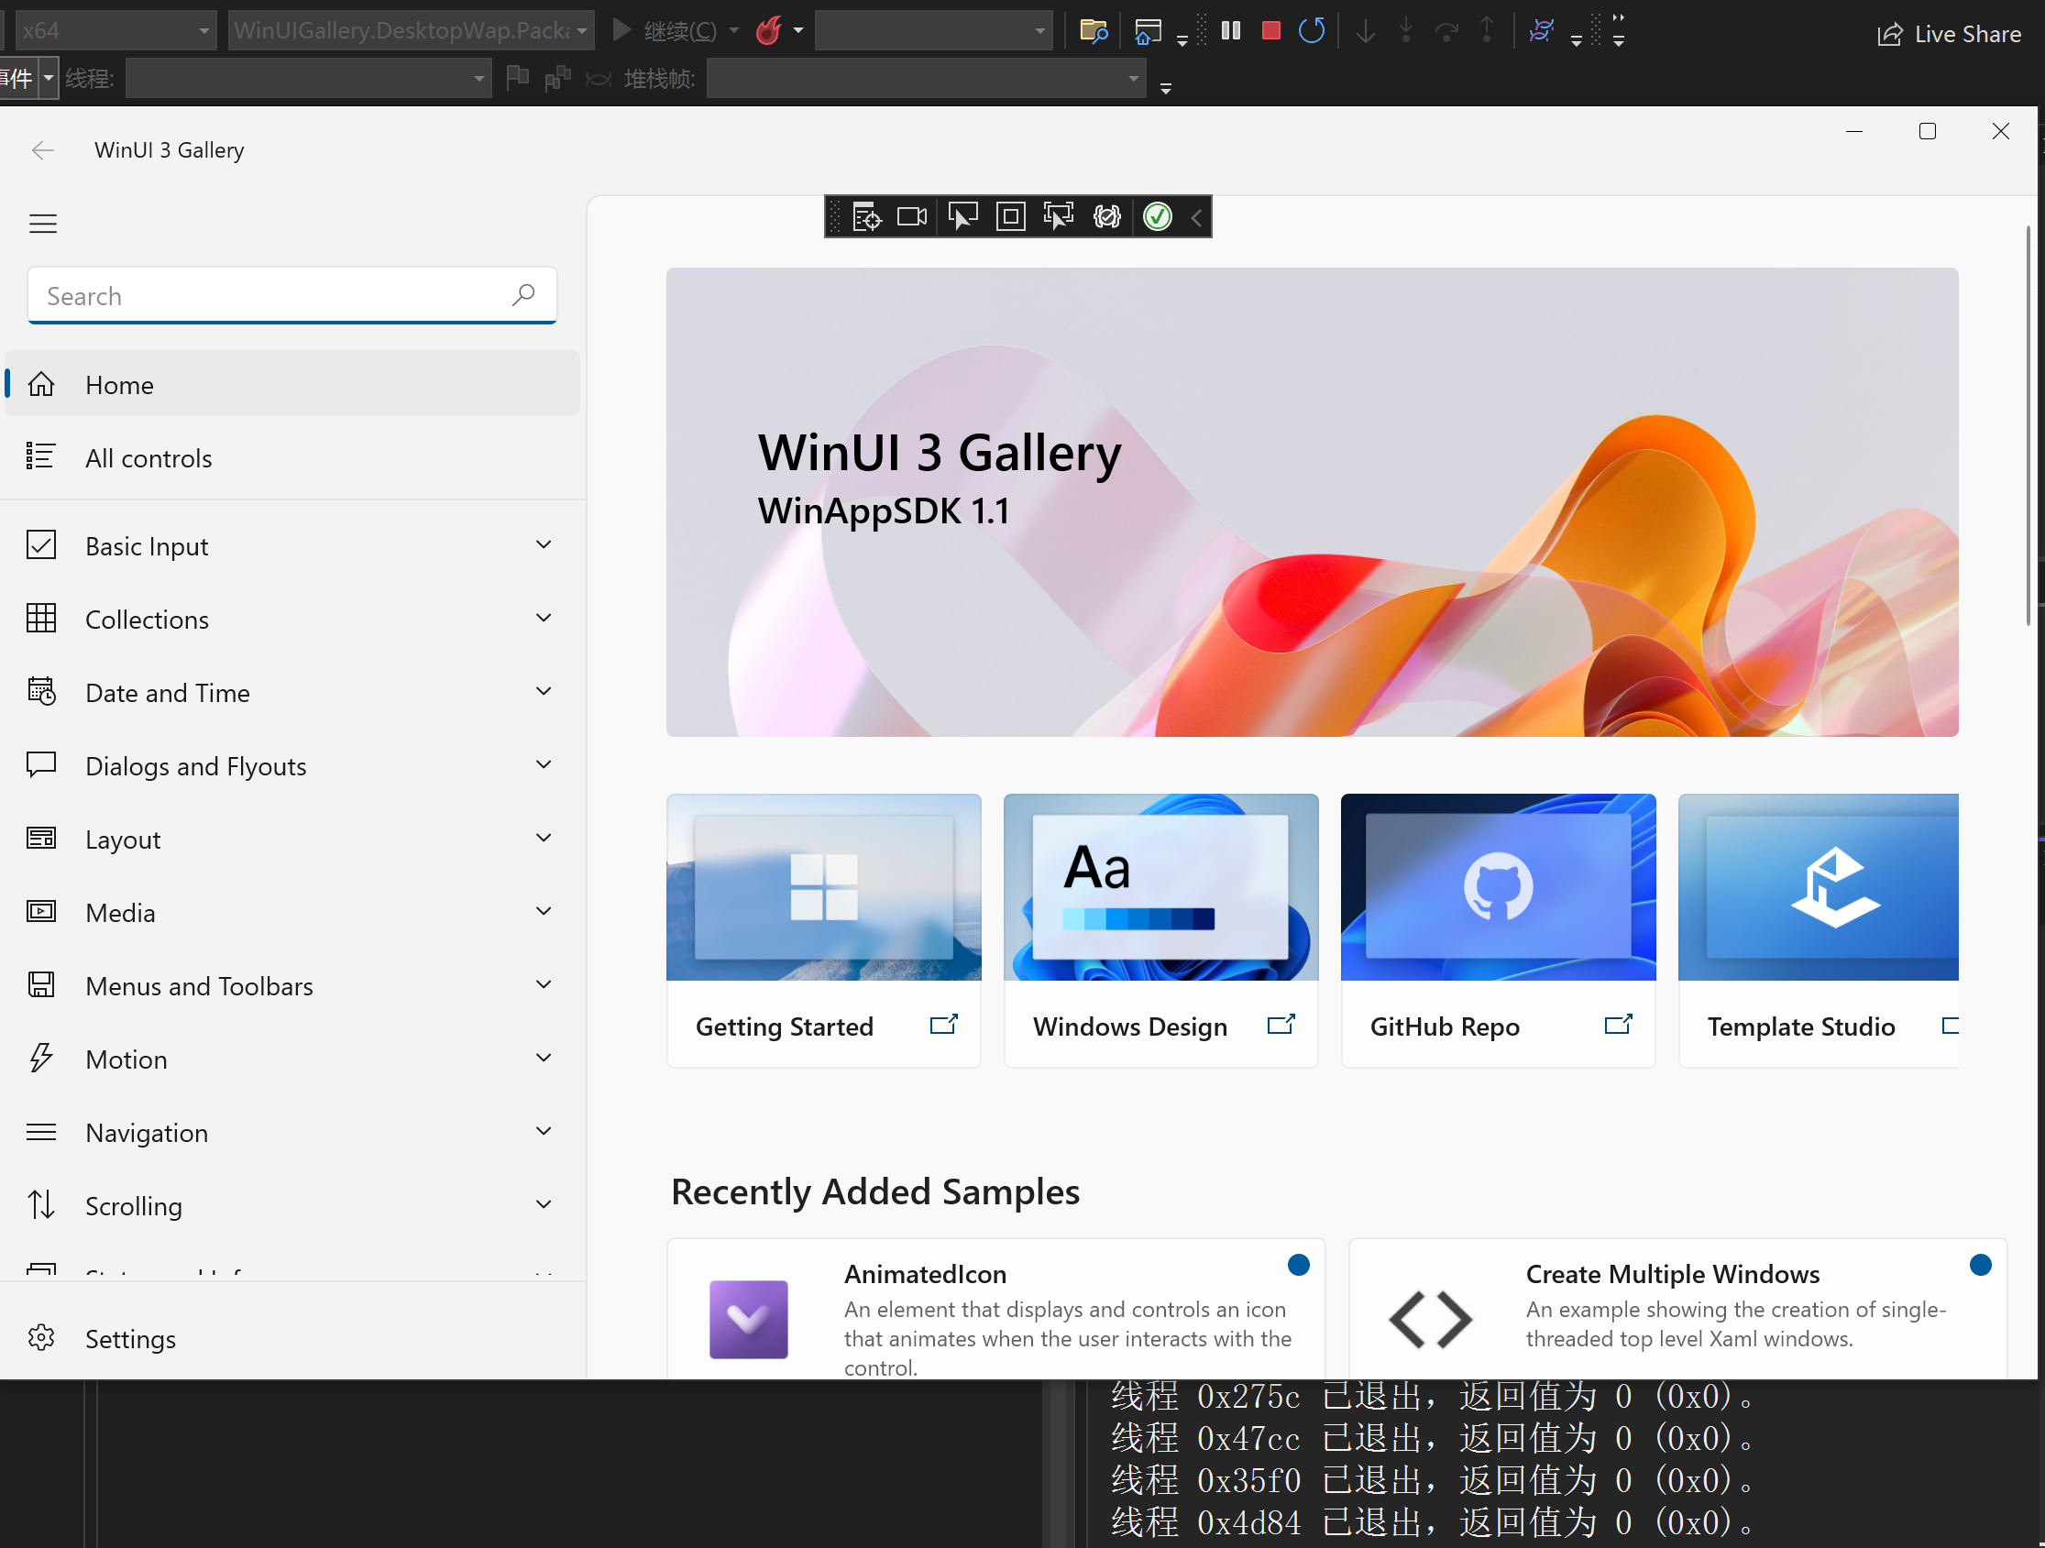Collapse the in-app debug toolbar chevron
This screenshot has height=1548, width=2045.
pos(1196,218)
